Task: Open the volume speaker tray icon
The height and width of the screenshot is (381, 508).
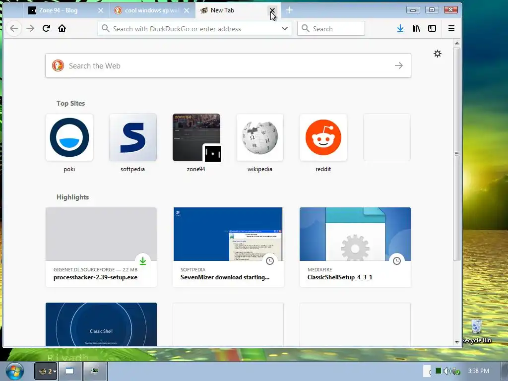Action: 447,371
